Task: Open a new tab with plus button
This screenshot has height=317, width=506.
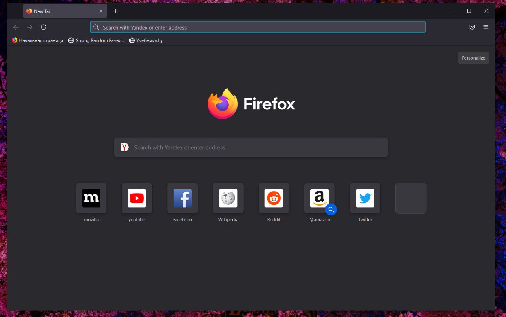Action: (x=115, y=11)
